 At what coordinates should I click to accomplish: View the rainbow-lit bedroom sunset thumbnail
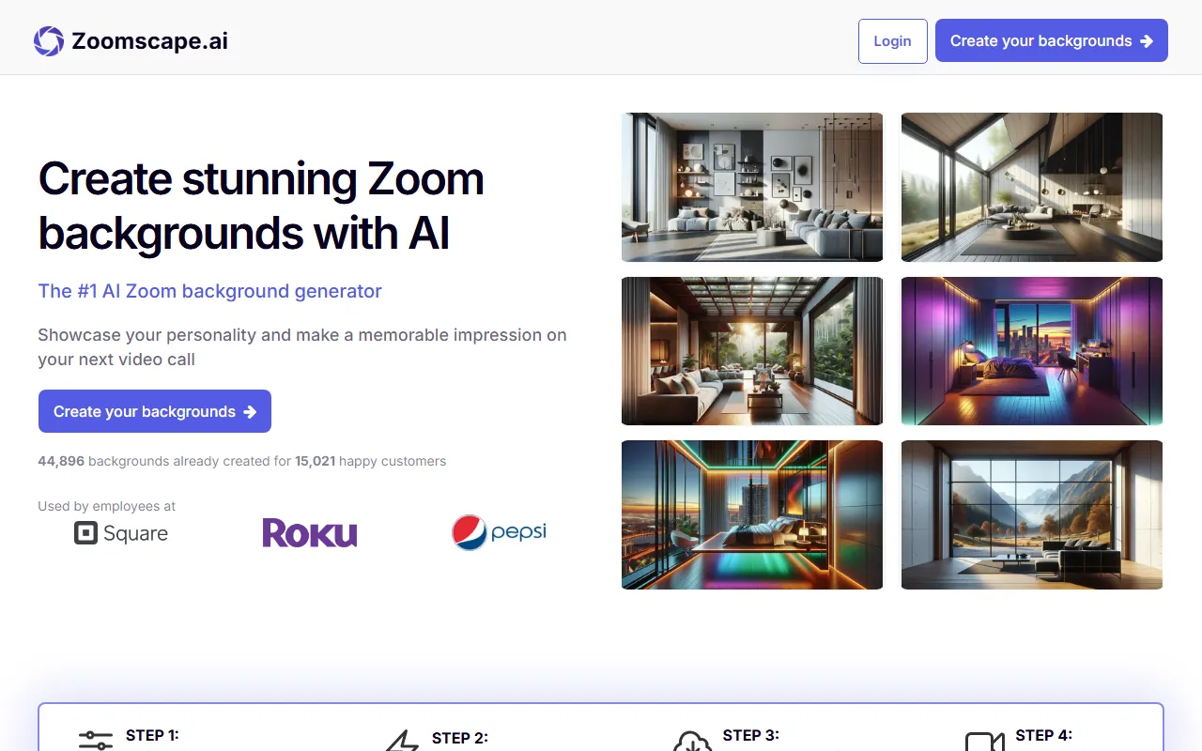[751, 514]
